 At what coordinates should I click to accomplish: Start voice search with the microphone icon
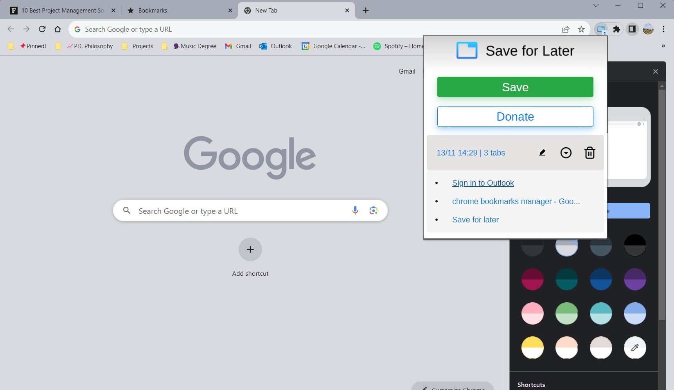(355, 211)
